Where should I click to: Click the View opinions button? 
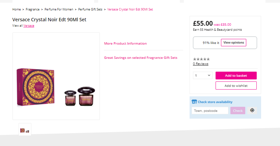(233, 43)
